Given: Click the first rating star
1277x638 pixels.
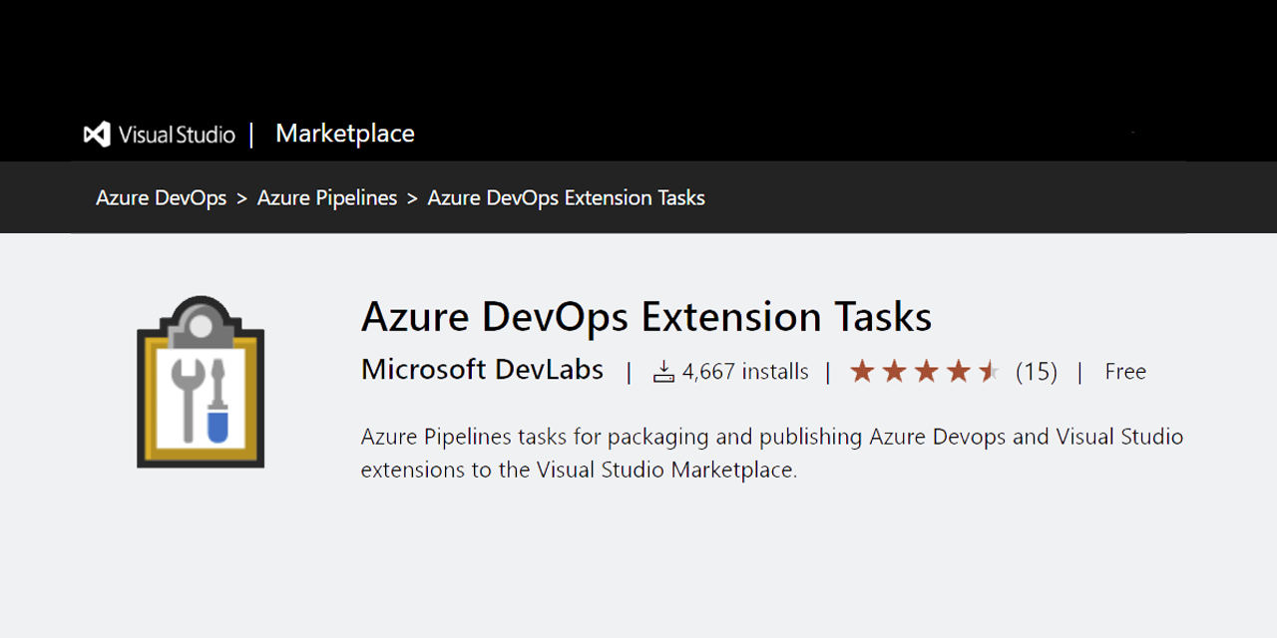Looking at the screenshot, I should click(862, 372).
